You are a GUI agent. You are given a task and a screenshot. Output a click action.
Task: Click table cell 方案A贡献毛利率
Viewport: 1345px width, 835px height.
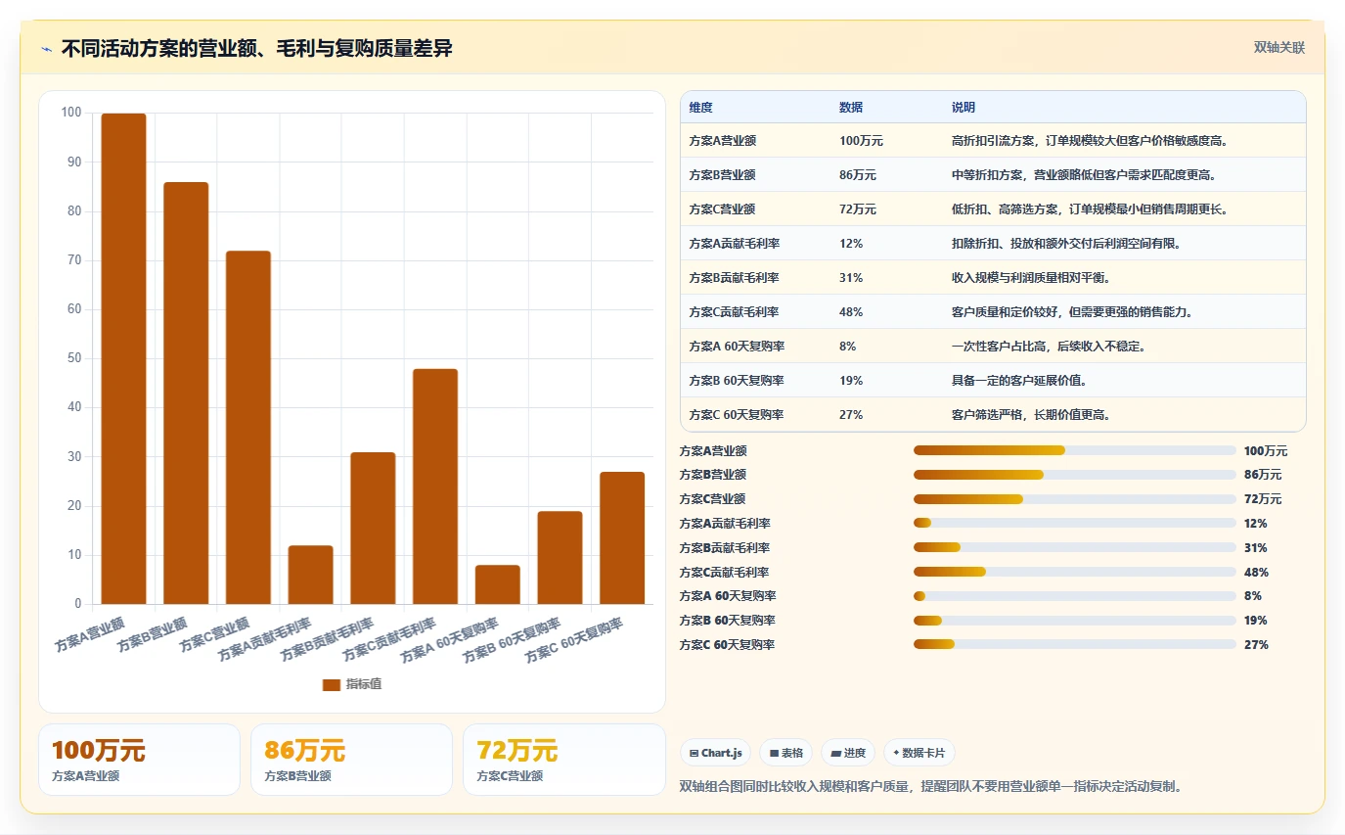(734, 244)
